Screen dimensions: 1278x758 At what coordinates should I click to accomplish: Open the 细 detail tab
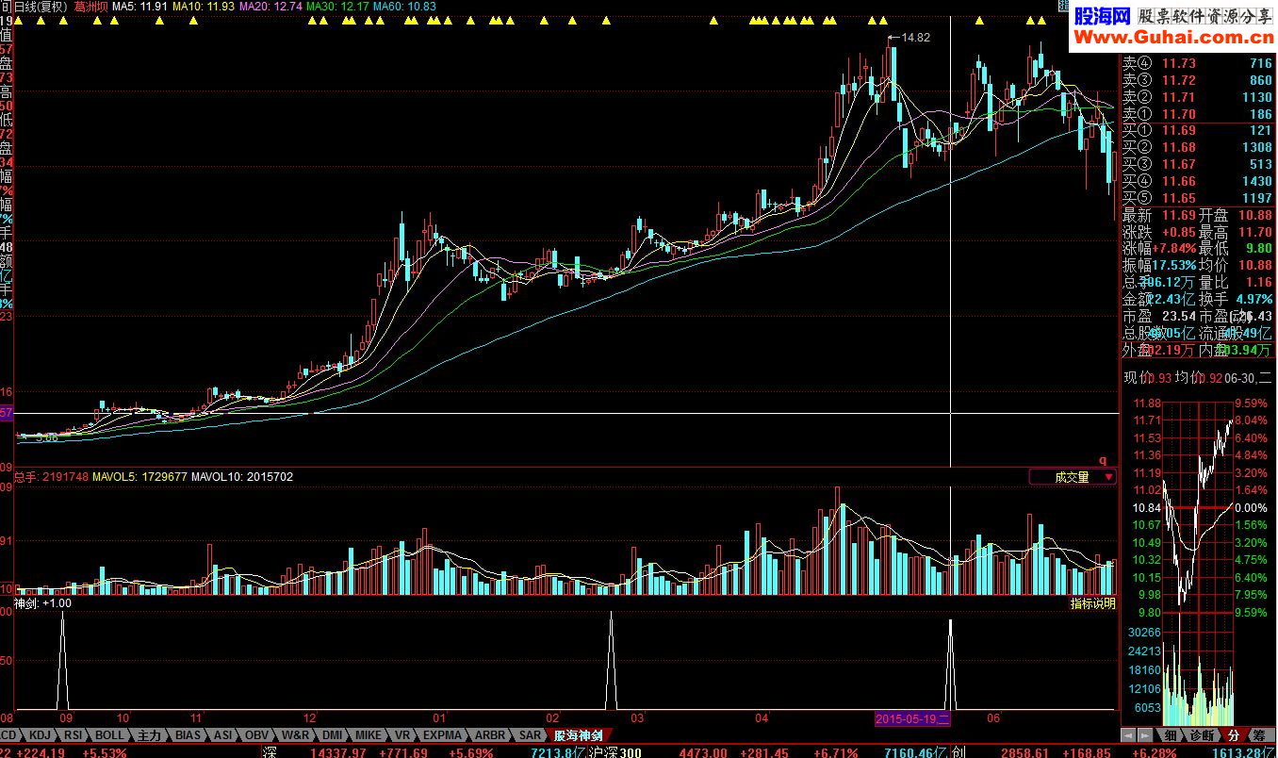coord(1170,734)
